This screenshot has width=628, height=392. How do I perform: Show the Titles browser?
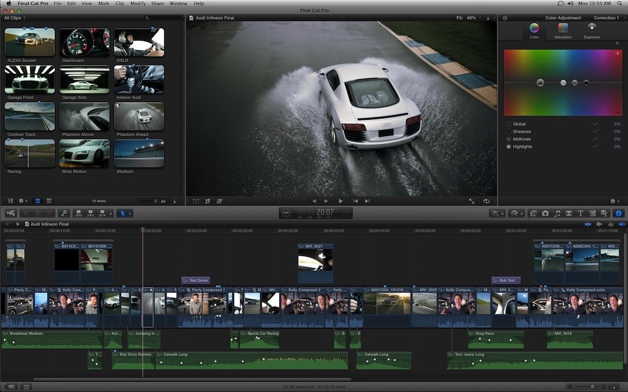point(580,212)
